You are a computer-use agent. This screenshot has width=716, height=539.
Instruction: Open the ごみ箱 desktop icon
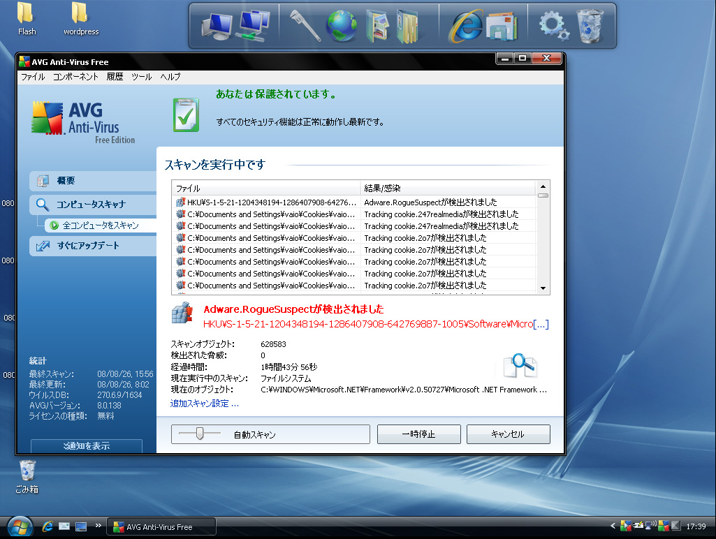click(x=27, y=477)
